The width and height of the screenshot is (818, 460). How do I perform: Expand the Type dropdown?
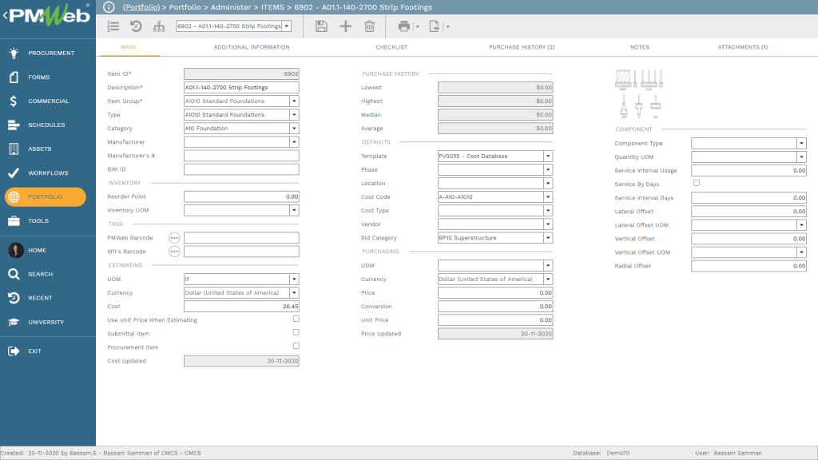pos(294,115)
